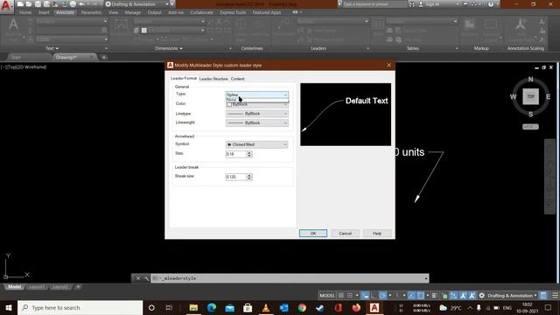
Task: Open File Explorer from the taskbar
Action: point(193,307)
